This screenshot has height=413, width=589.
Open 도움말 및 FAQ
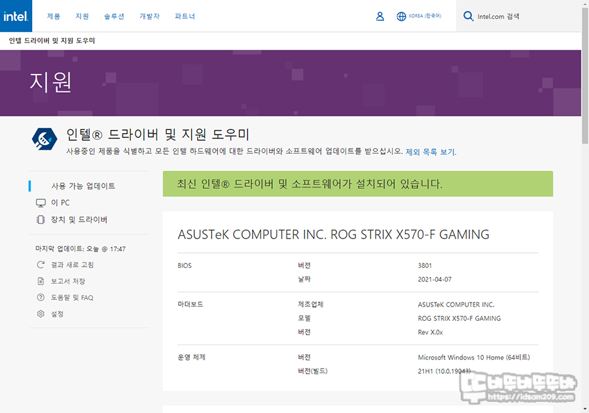[x=72, y=298]
